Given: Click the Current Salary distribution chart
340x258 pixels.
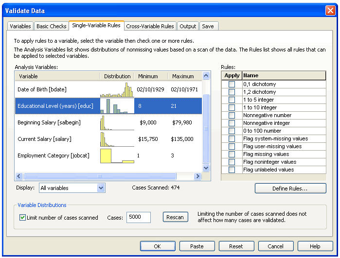Looking at the screenshot, I should pyautogui.click(x=117, y=139).
